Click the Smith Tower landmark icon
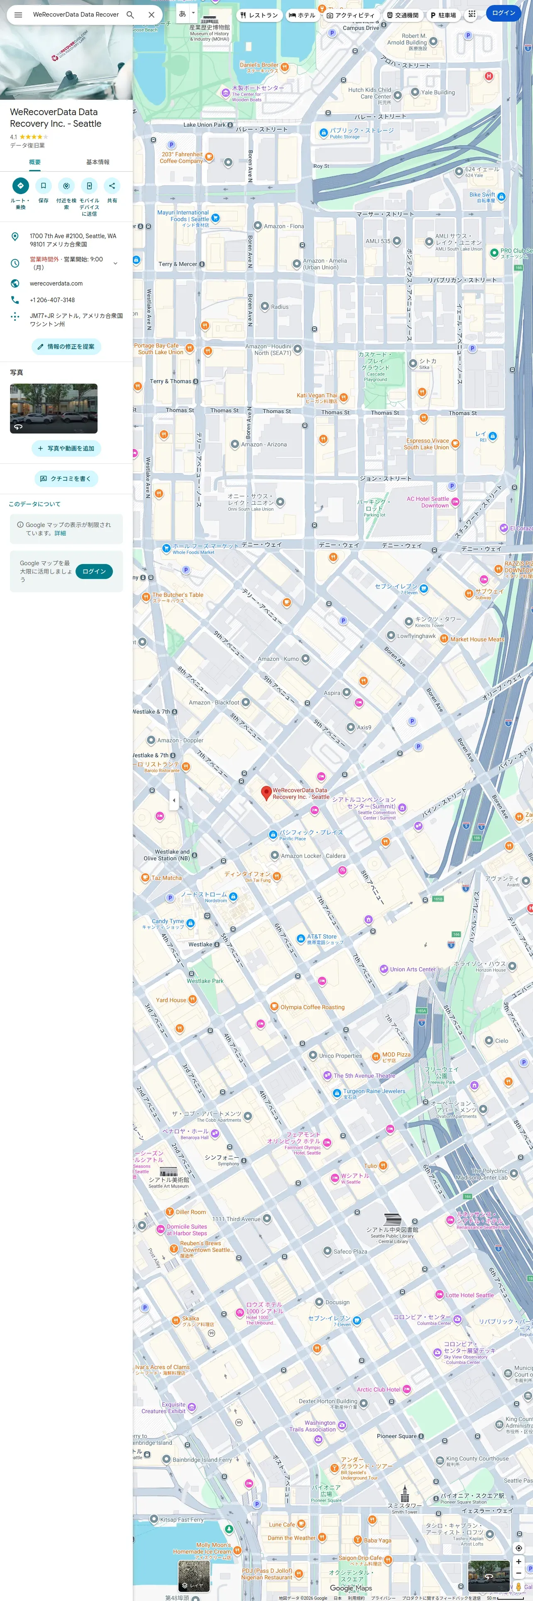The height and width of the screenshot is (1601, 533). tap(405, 1494)
